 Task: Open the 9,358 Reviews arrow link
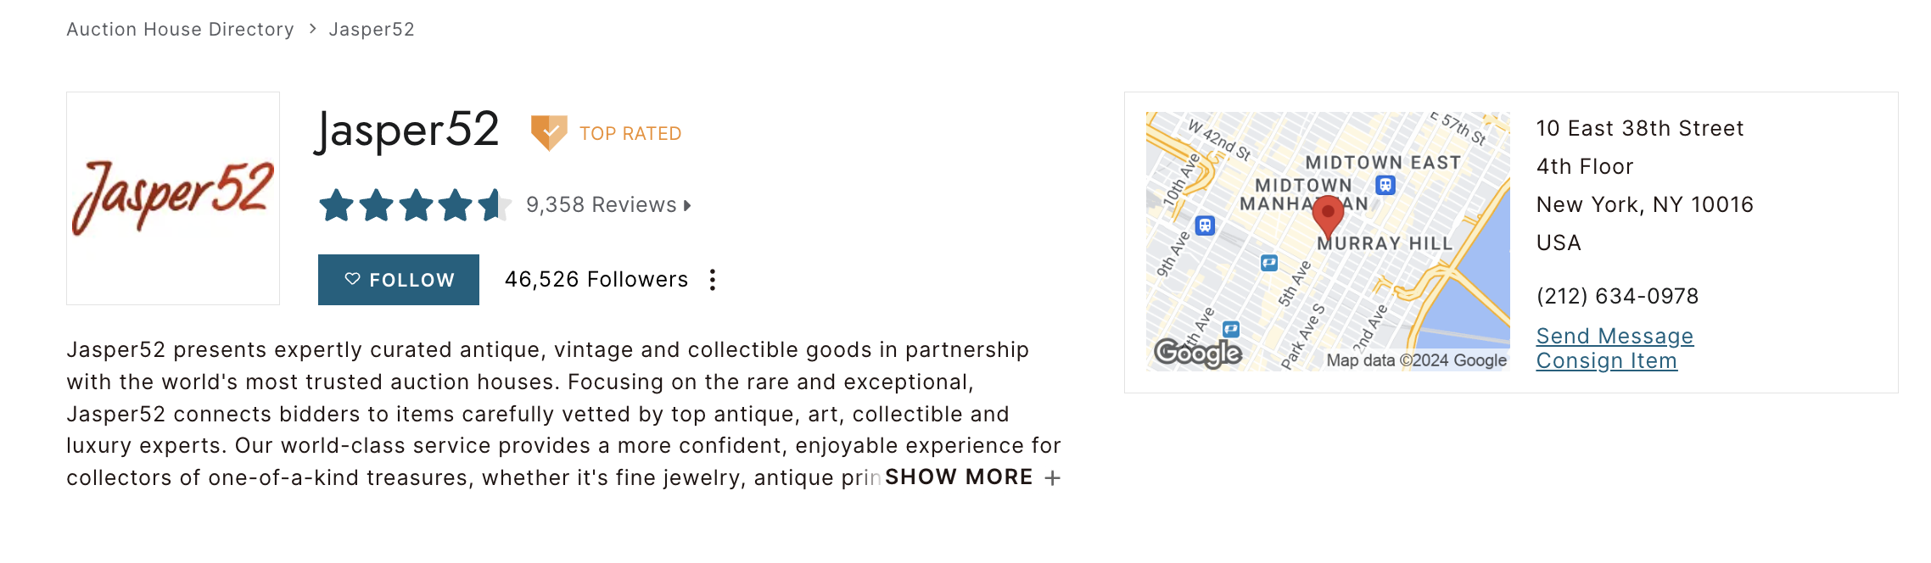coord(608,205)
